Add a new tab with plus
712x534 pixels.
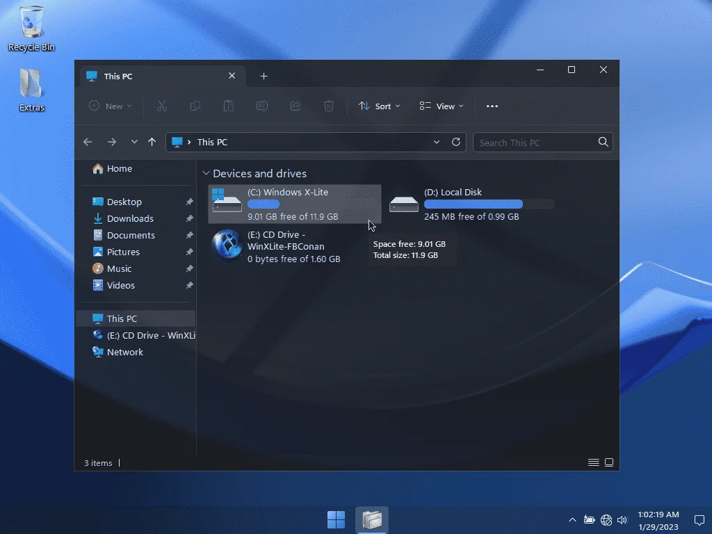tap(264, 76)
